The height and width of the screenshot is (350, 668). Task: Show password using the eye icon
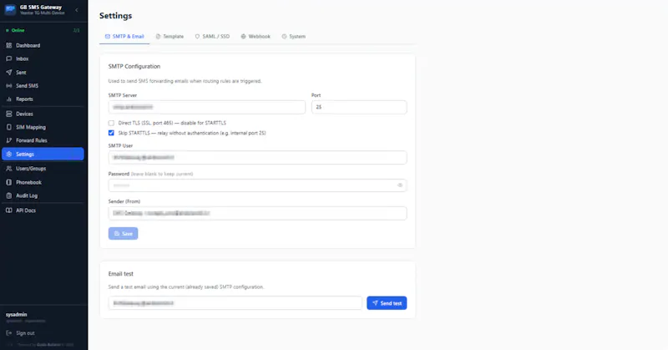[400, 185]
